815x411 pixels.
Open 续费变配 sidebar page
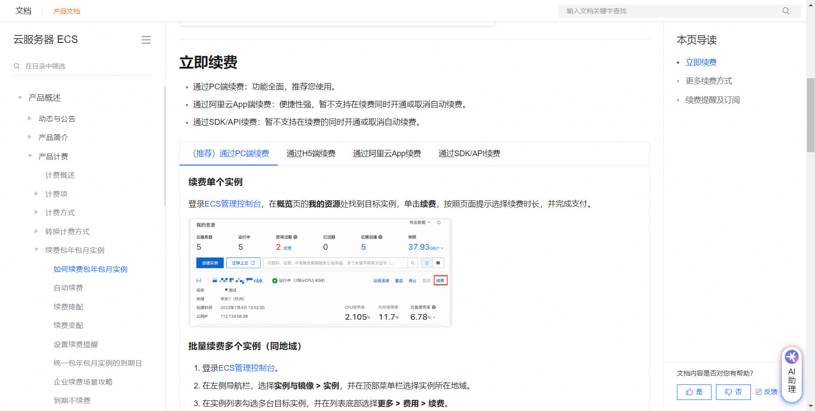68,326
